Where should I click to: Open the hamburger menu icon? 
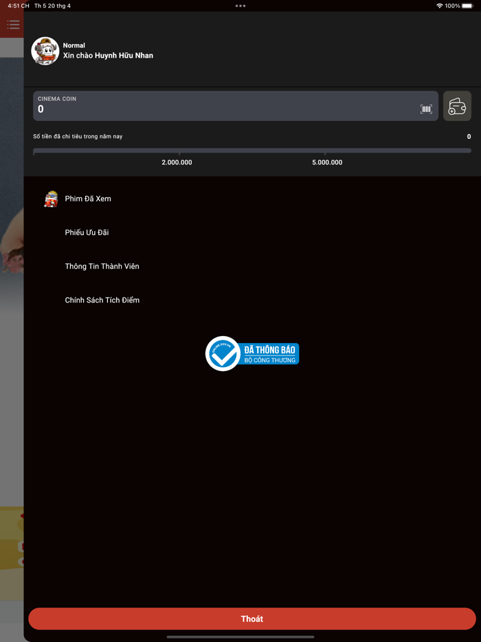tap(13, 25)
